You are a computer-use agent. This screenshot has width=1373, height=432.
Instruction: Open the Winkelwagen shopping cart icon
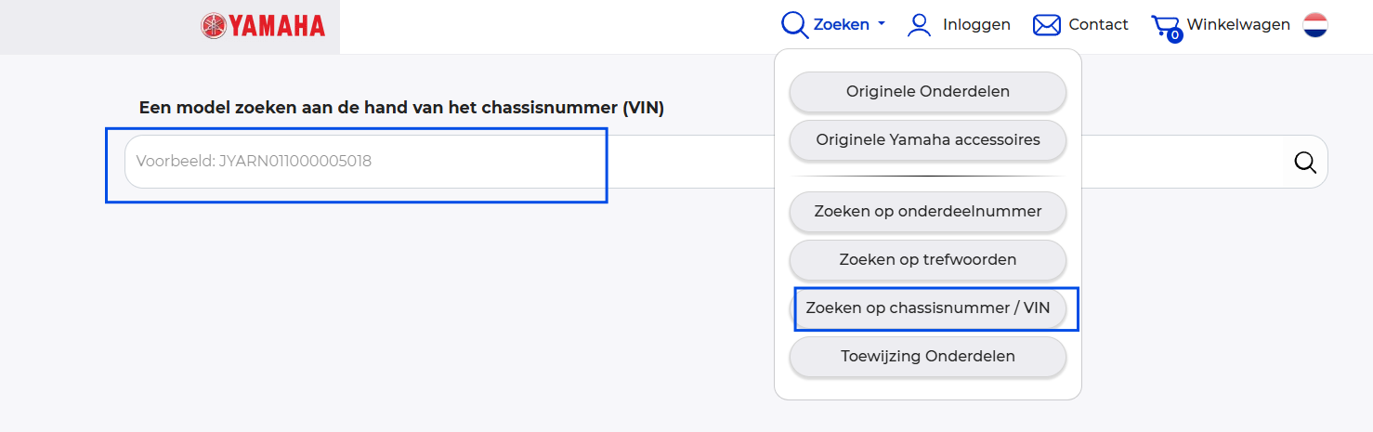[1163, 24]
